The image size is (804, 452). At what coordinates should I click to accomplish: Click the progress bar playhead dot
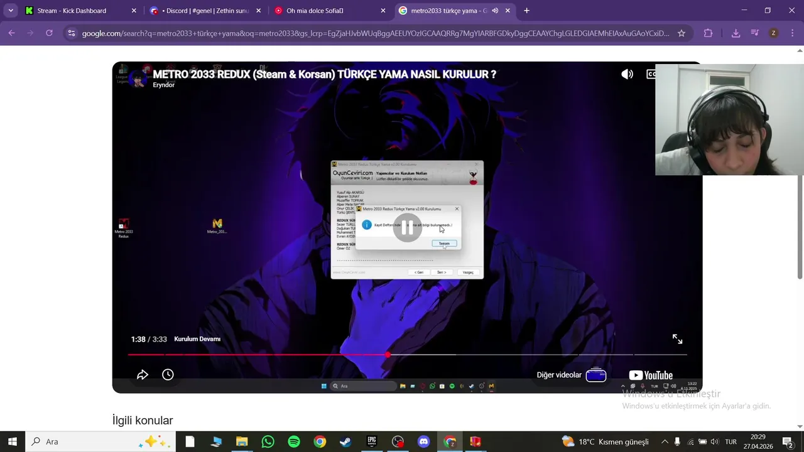click(x=388, y=355)
